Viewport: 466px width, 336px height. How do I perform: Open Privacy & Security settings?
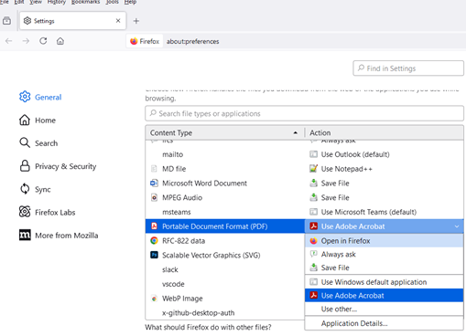(58, 166)
